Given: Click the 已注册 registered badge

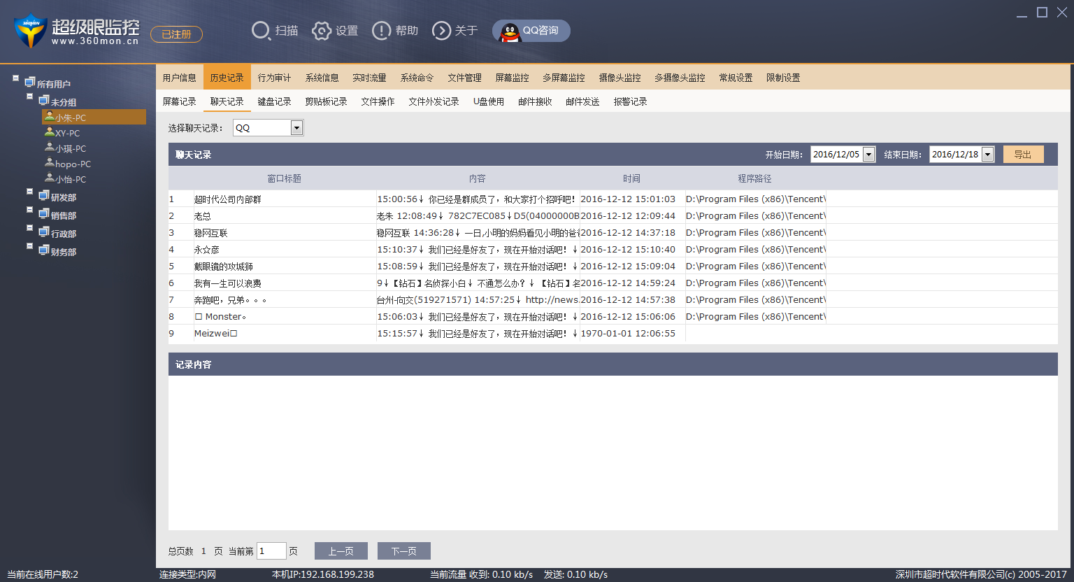Looking at the screenshot, I should point(176,34).
